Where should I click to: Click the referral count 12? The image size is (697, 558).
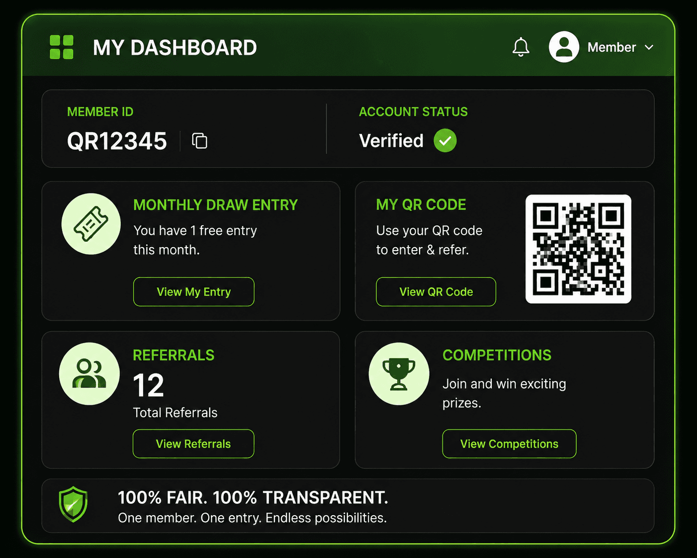tap(148, 385)
